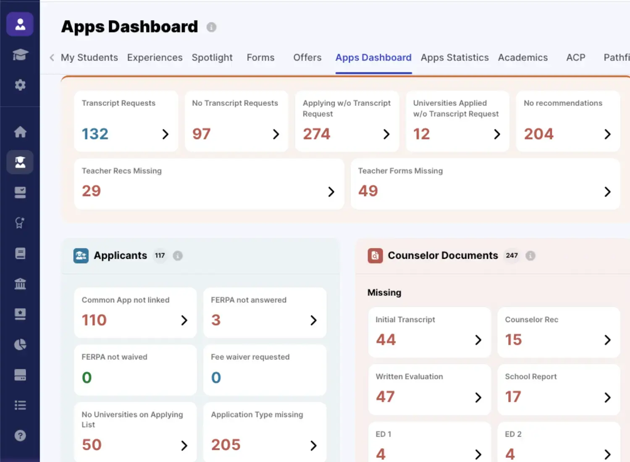
Task: Open the Counselor Rec missing card
Action: [559, 332]
